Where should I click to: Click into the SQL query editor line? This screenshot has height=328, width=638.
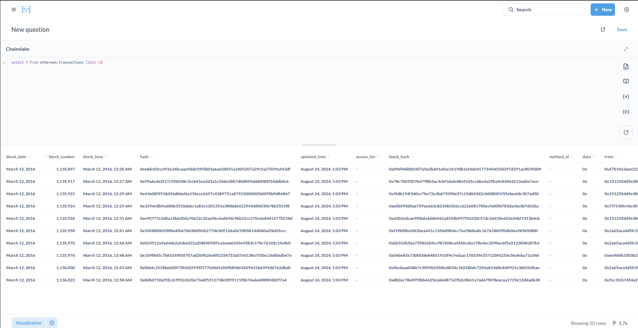tap(57, 62)
